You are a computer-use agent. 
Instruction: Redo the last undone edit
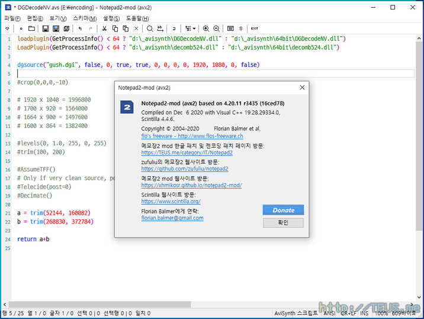91,28
